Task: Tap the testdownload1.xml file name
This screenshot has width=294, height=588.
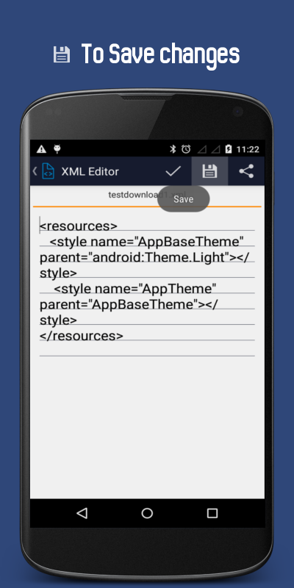Action: [x=147, y=195]
